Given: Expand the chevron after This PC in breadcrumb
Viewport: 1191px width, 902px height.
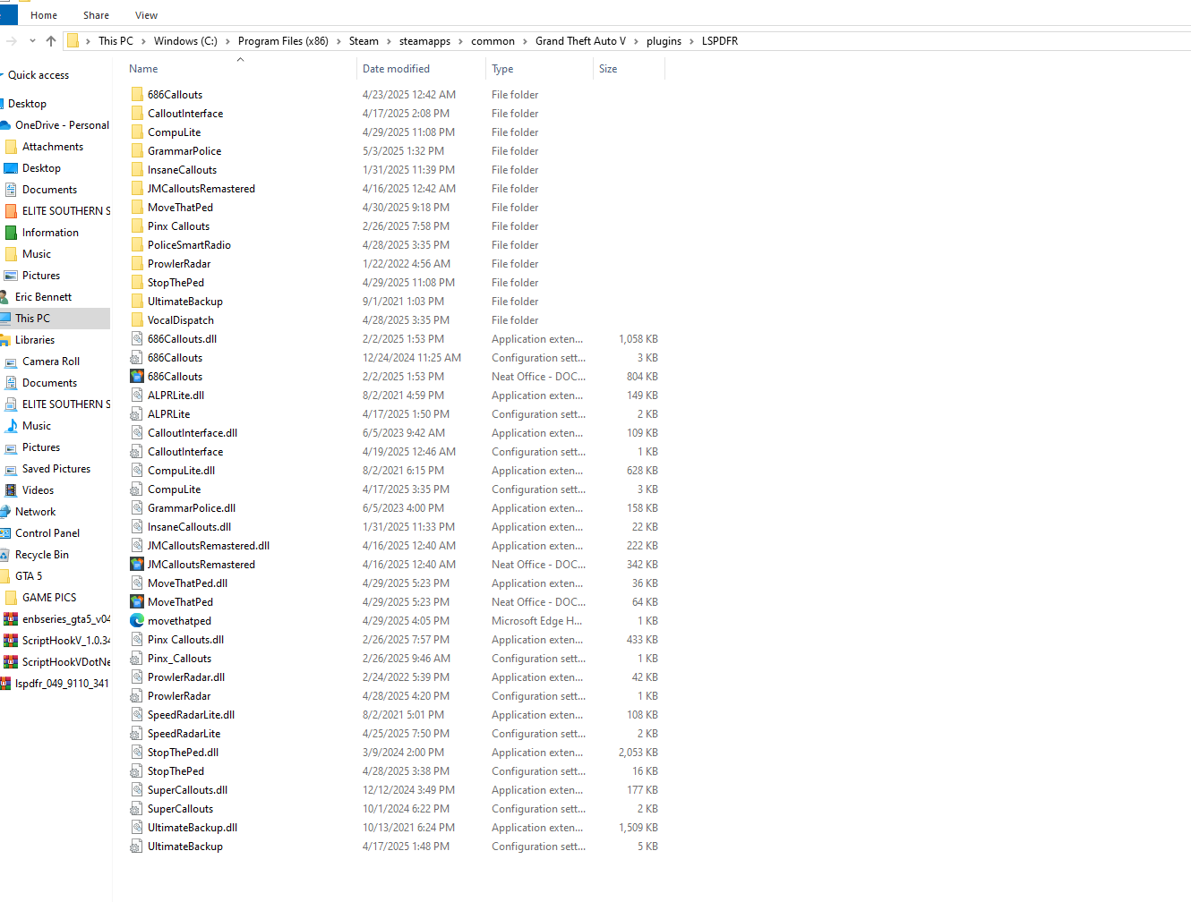Looking at the screenshot, I should pos(143,41).
